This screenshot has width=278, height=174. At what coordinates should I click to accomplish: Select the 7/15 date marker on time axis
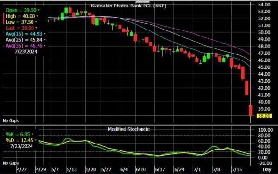pos(237,169)
